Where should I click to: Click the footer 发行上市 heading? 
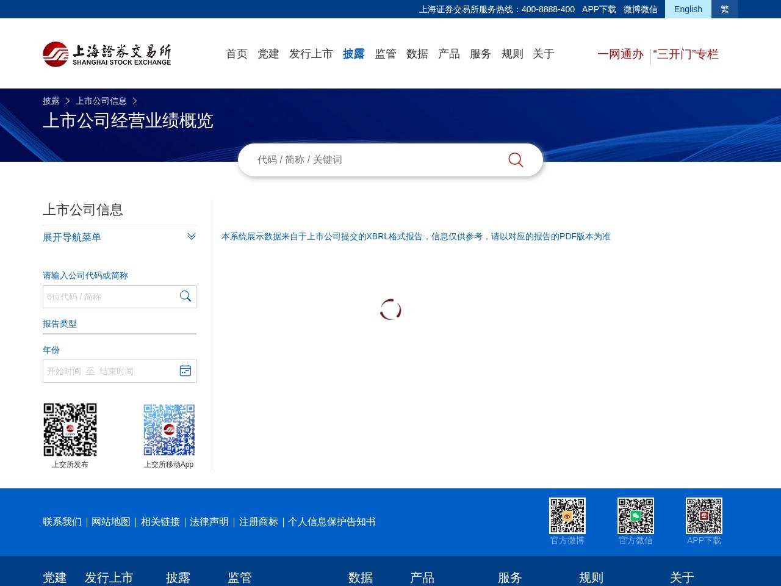pos(109,577)
